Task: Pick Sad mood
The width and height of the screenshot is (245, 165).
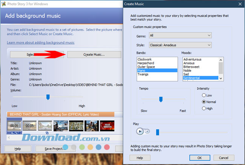Action: pos(201,74)
